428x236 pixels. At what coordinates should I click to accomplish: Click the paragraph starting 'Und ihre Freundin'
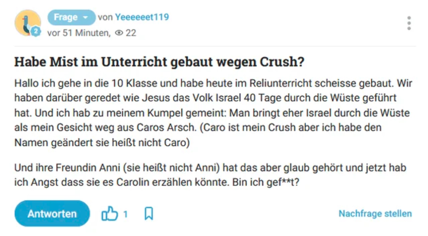tap(210, 175)
